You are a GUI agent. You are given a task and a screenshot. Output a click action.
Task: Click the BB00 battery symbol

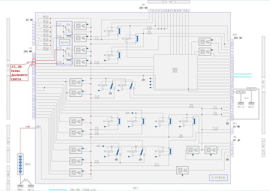point(20,164)
